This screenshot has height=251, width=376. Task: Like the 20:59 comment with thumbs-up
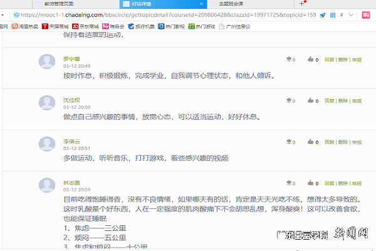[x=311, y=183]
